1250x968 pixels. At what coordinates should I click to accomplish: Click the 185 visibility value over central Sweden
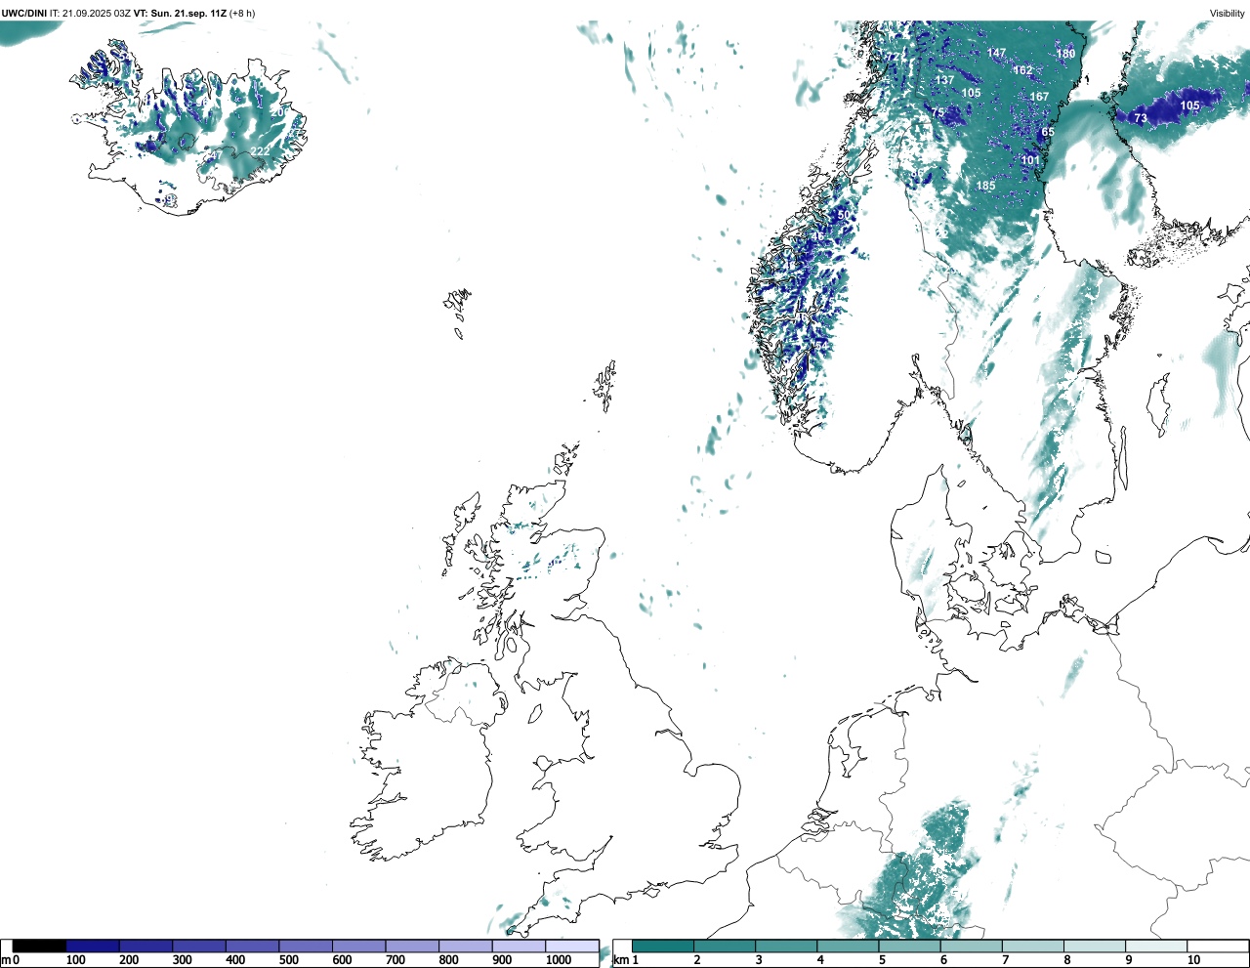click(986, 186)
